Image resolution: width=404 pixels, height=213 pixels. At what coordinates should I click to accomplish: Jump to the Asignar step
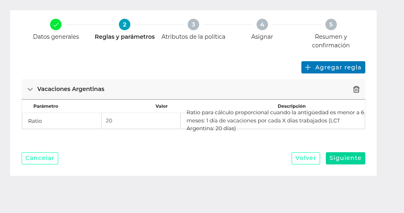click(262, 37)
